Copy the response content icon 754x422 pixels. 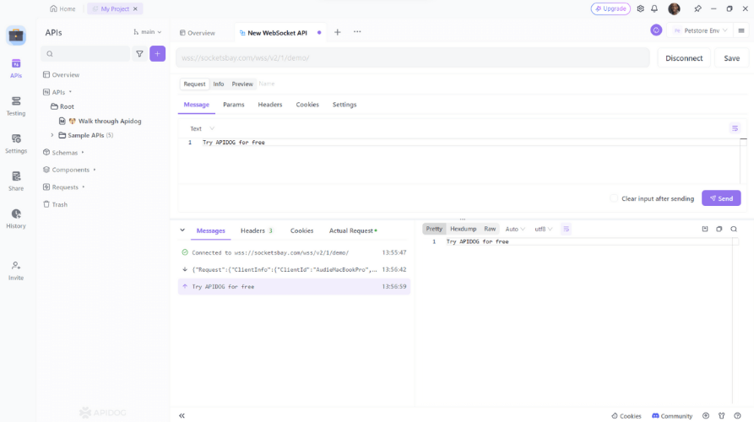click(719, 230)
